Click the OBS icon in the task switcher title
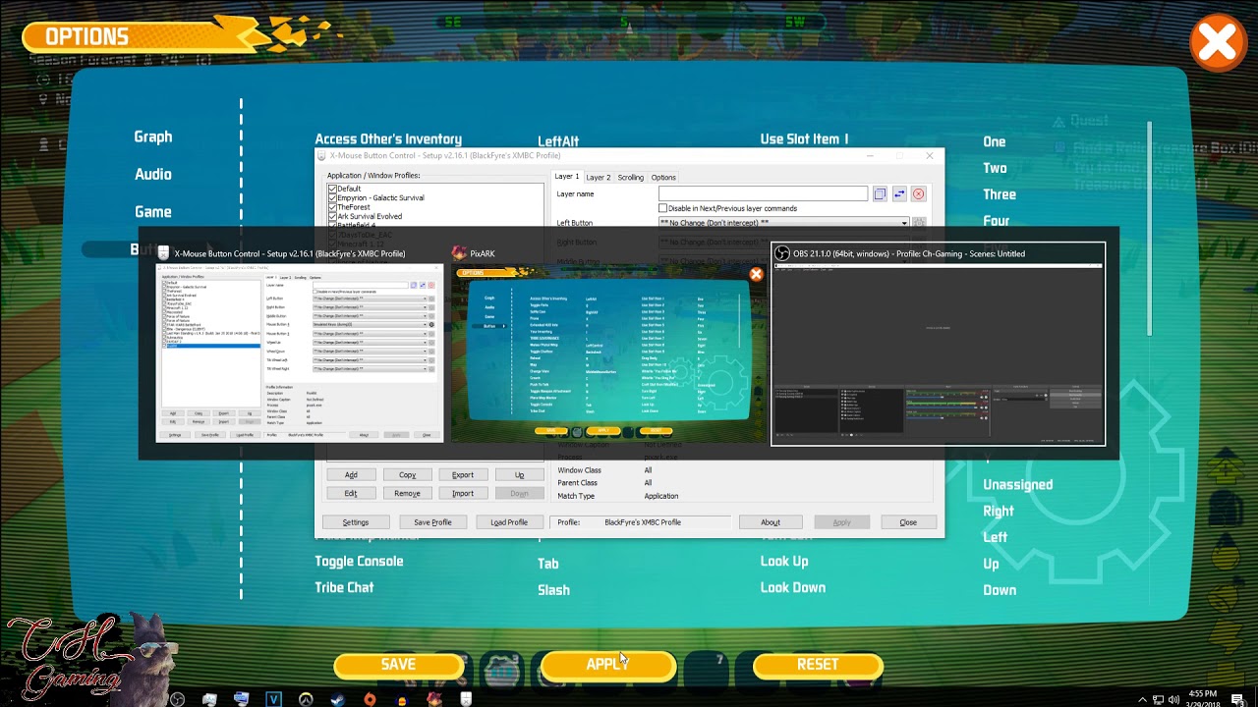This screenshot has height=707, width=1258. tap(782, 253)
